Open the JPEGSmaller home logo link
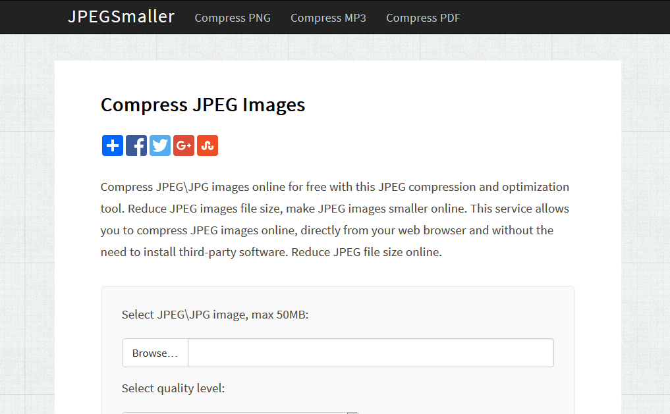 121,17
